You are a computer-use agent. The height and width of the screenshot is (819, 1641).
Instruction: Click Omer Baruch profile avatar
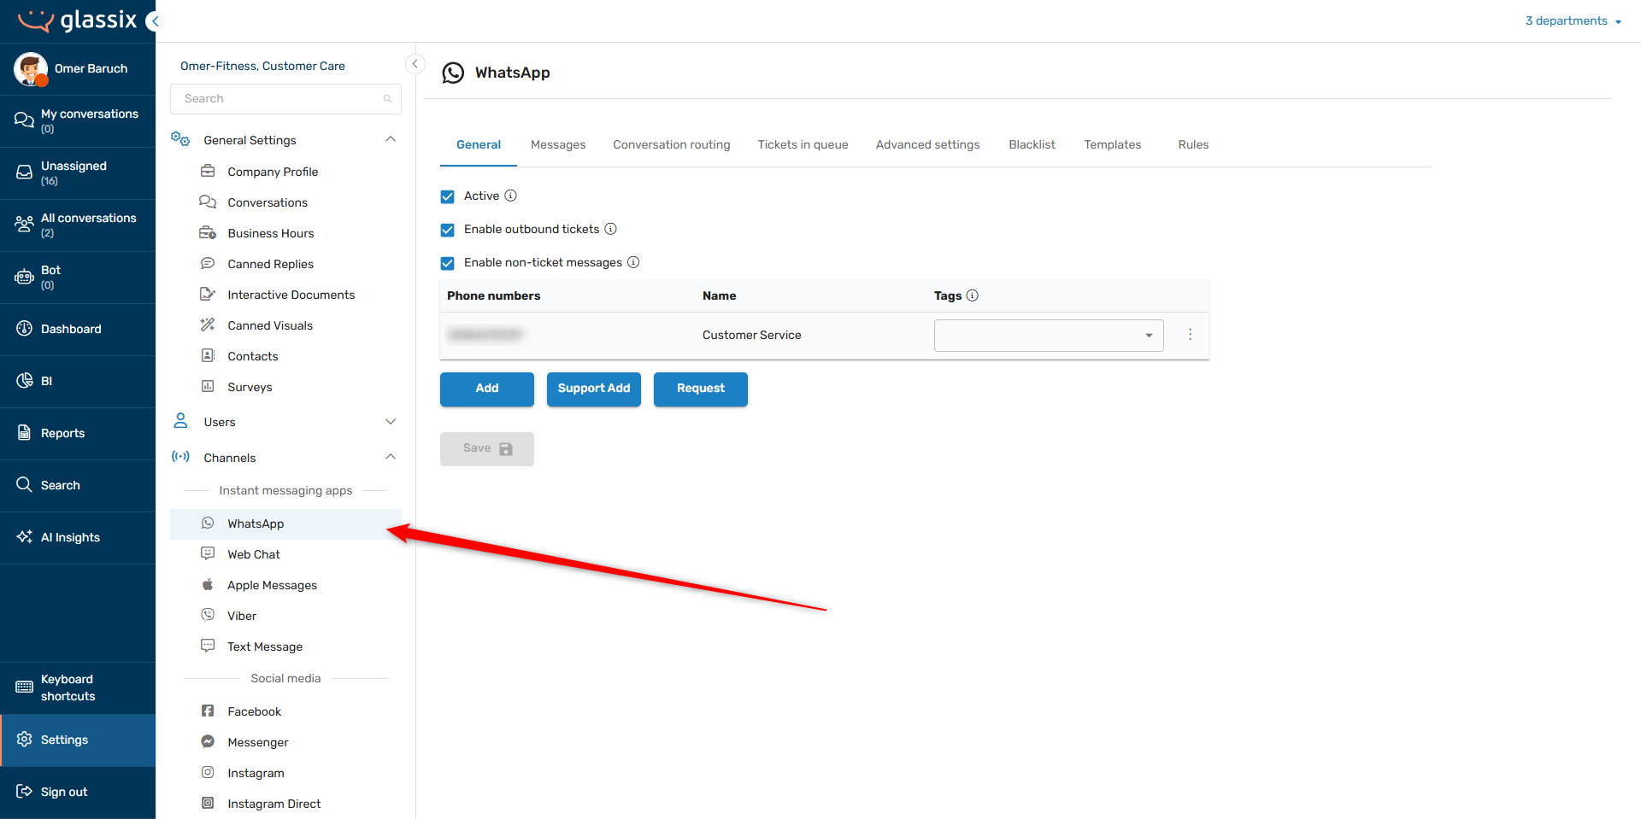pos(31,69)
